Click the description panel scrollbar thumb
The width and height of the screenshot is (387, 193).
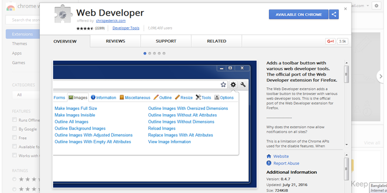click(x=347, y=75)
